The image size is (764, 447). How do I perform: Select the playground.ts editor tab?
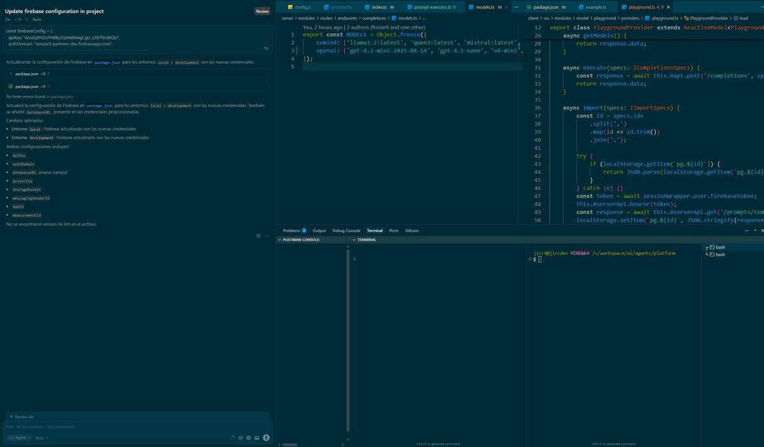pyautogui.click(x=646, y=6)
